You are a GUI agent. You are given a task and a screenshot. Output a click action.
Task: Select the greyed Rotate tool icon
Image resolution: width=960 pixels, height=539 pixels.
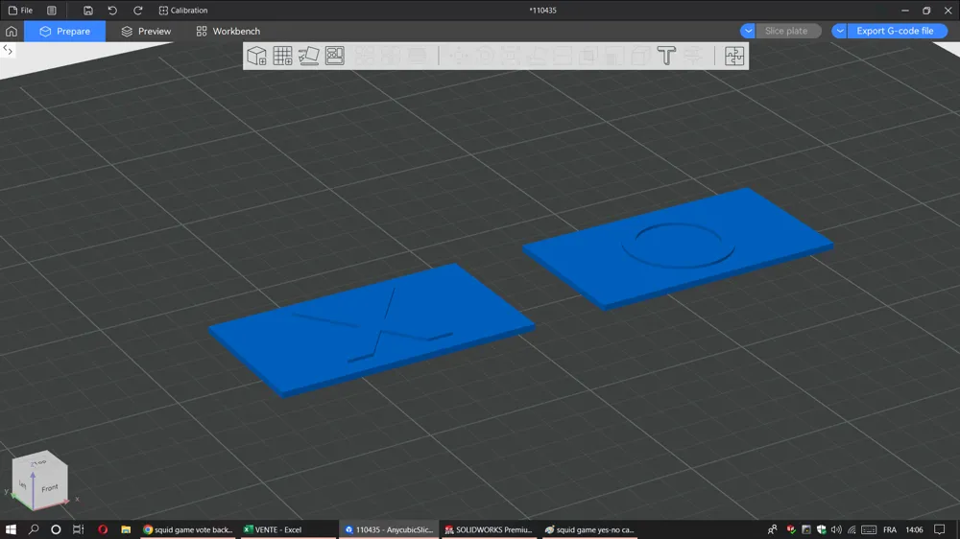coord(485,56)
